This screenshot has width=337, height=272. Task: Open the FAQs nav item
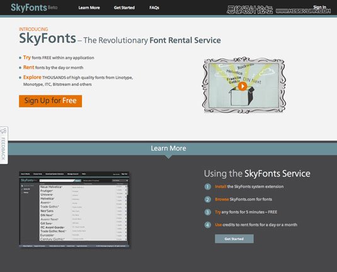[x=154, y=8]
